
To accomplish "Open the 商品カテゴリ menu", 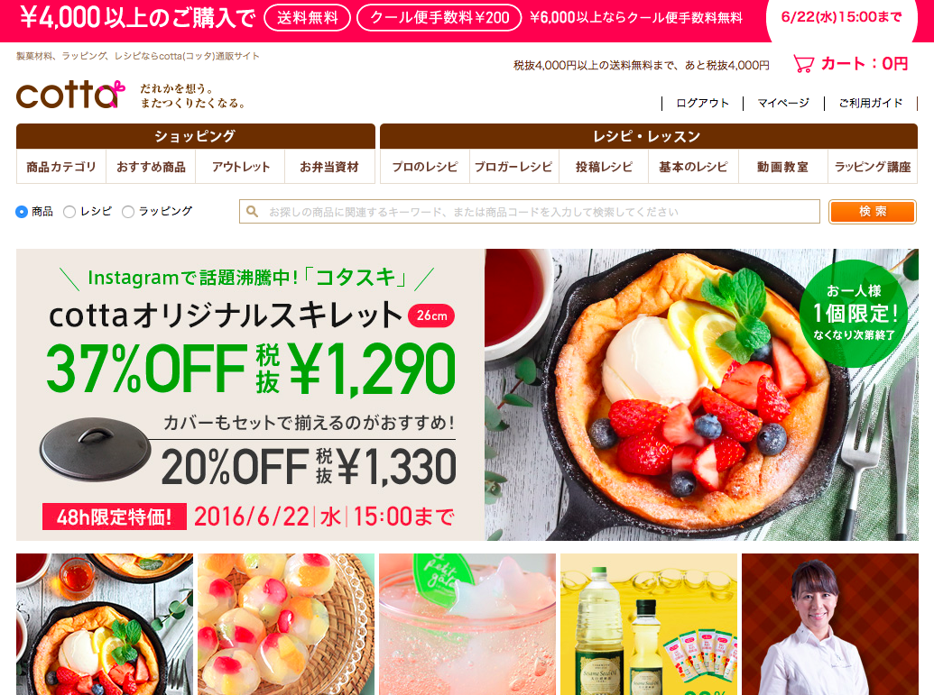I will [x=61, y=167].
